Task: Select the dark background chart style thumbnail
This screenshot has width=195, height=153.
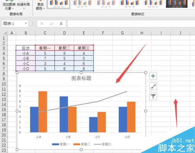Action: [177, 4]
